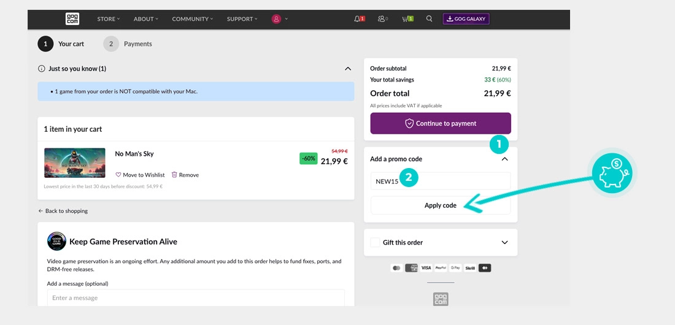Click the struck-through 54,99 € price
This screenshot has height=325, width=675.
tap(340, 151)
